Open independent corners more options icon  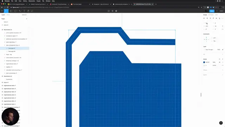tap(223, 29)
